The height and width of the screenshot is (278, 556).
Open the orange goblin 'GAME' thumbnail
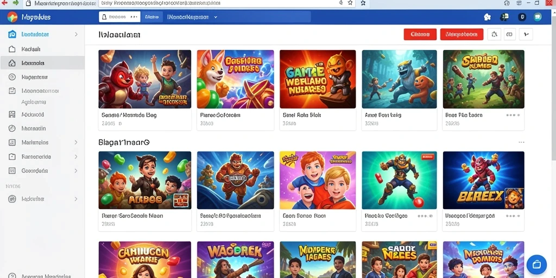[x=318, y=79]
